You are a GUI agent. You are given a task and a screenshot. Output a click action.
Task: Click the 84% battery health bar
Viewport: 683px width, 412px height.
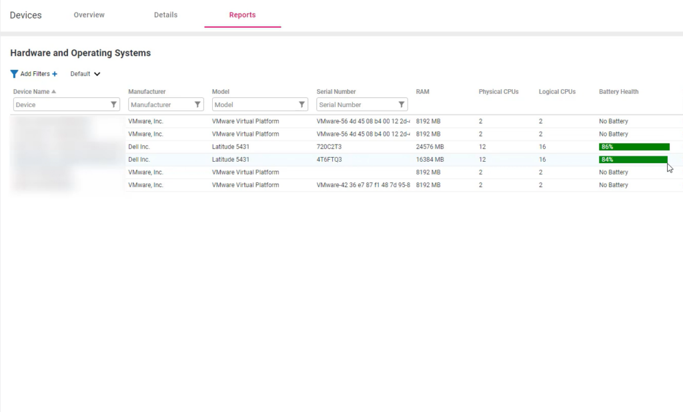pyautogui.click(x=633, y=160)
